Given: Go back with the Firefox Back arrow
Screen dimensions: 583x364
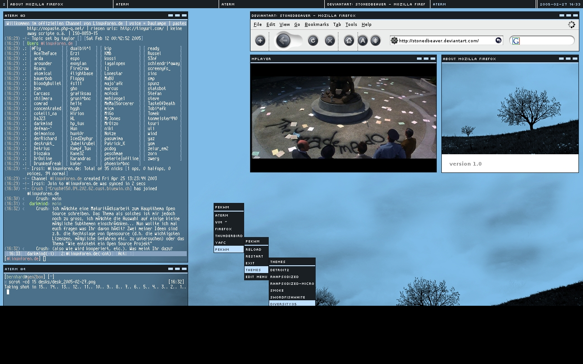Looking at the screenshot, I should 283,41.
